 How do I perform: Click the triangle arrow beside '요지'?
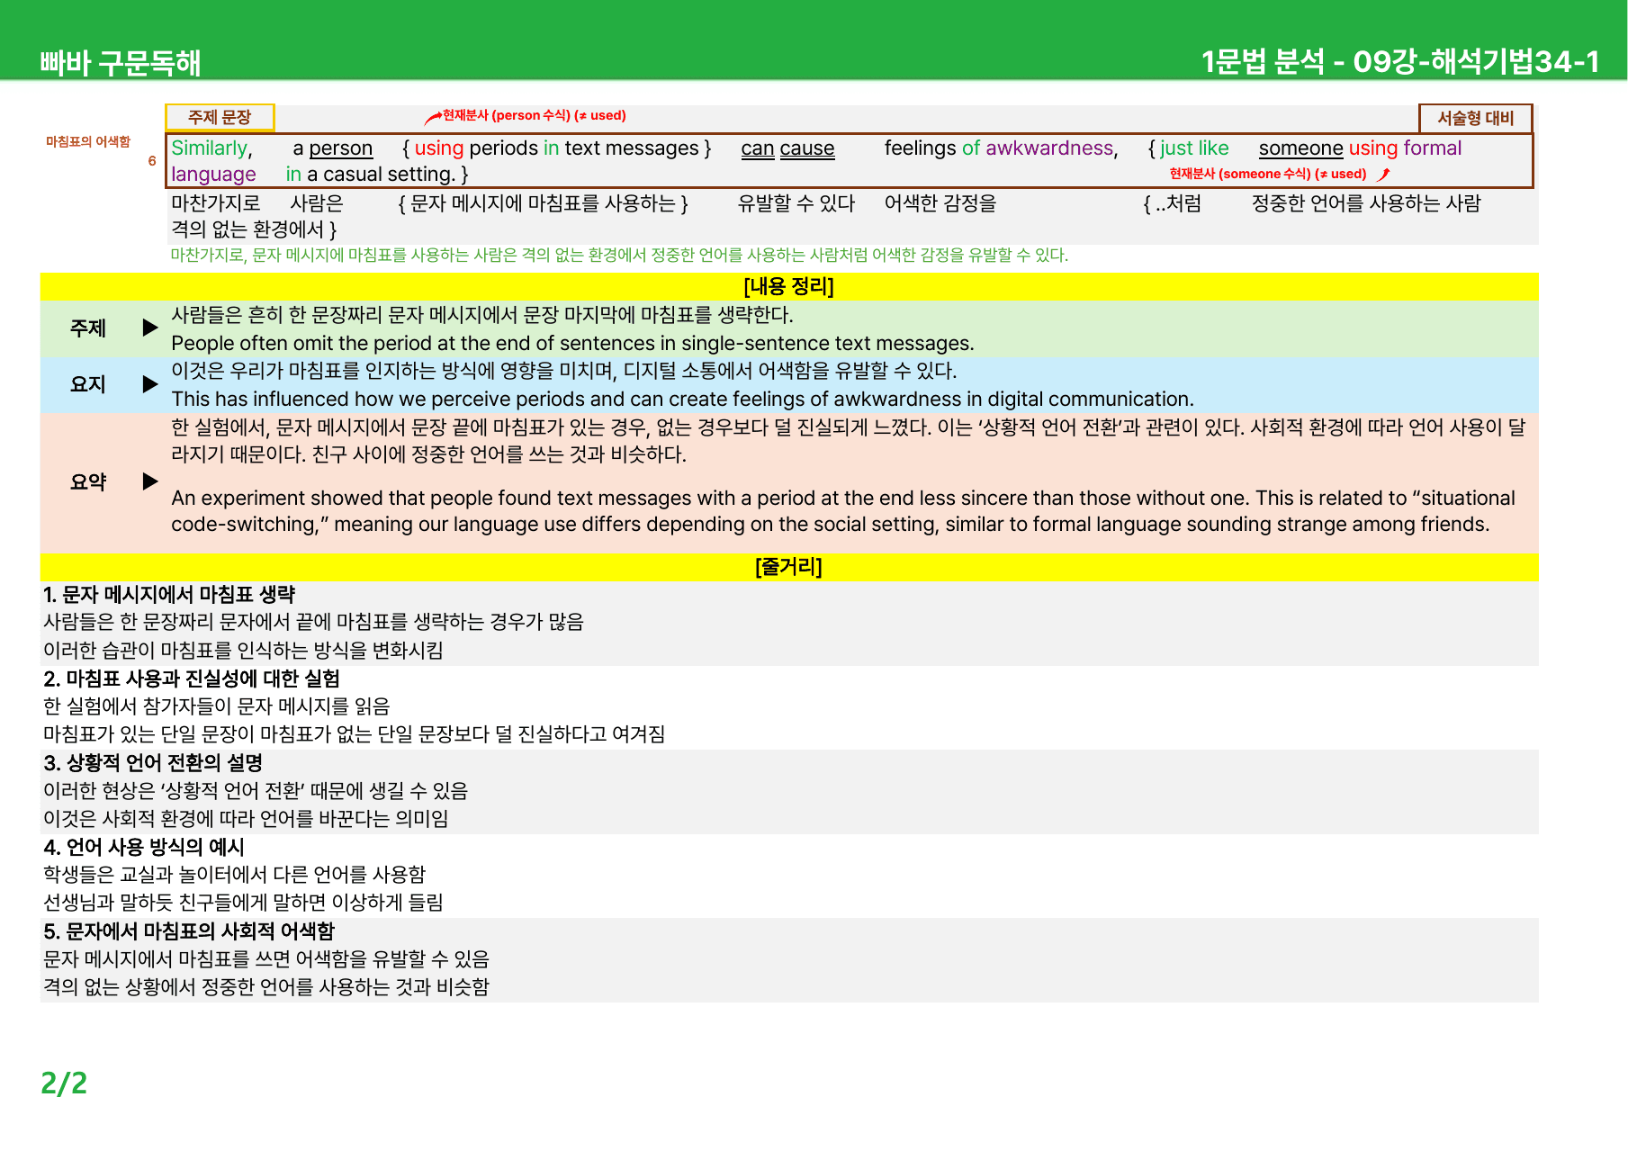[x=150, y=384]
